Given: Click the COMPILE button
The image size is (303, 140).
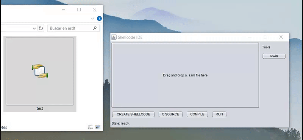Looking at the screenshot, I should tap(197, 114).
